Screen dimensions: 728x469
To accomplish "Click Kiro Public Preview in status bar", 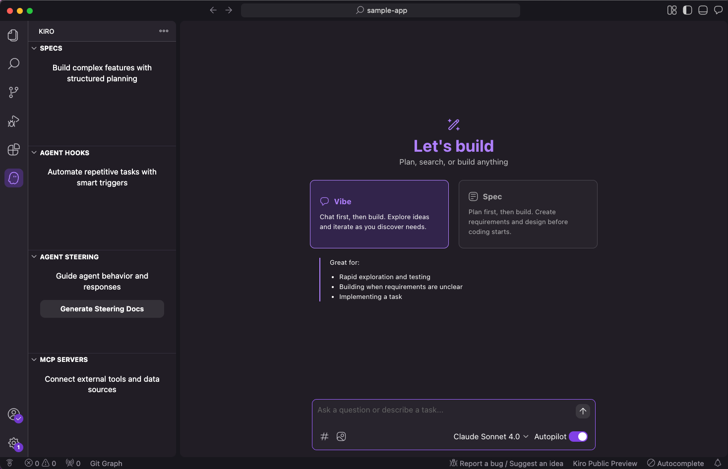I will click(605, 463).
